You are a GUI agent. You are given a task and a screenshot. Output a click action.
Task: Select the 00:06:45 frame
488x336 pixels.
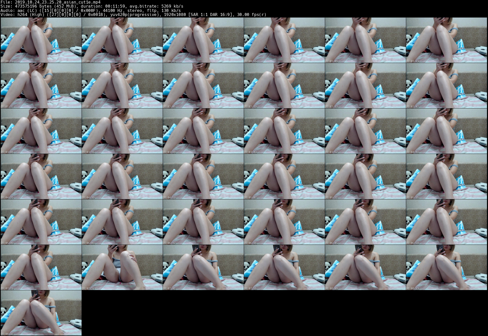coord(365,222)
